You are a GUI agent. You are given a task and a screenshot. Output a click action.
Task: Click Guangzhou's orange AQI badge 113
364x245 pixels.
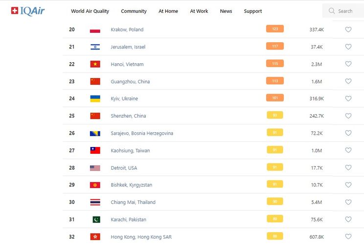pos(274,81)
